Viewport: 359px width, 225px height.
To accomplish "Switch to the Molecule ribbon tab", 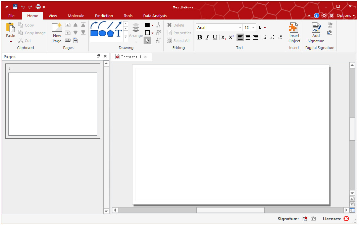I will click(76, 16).
